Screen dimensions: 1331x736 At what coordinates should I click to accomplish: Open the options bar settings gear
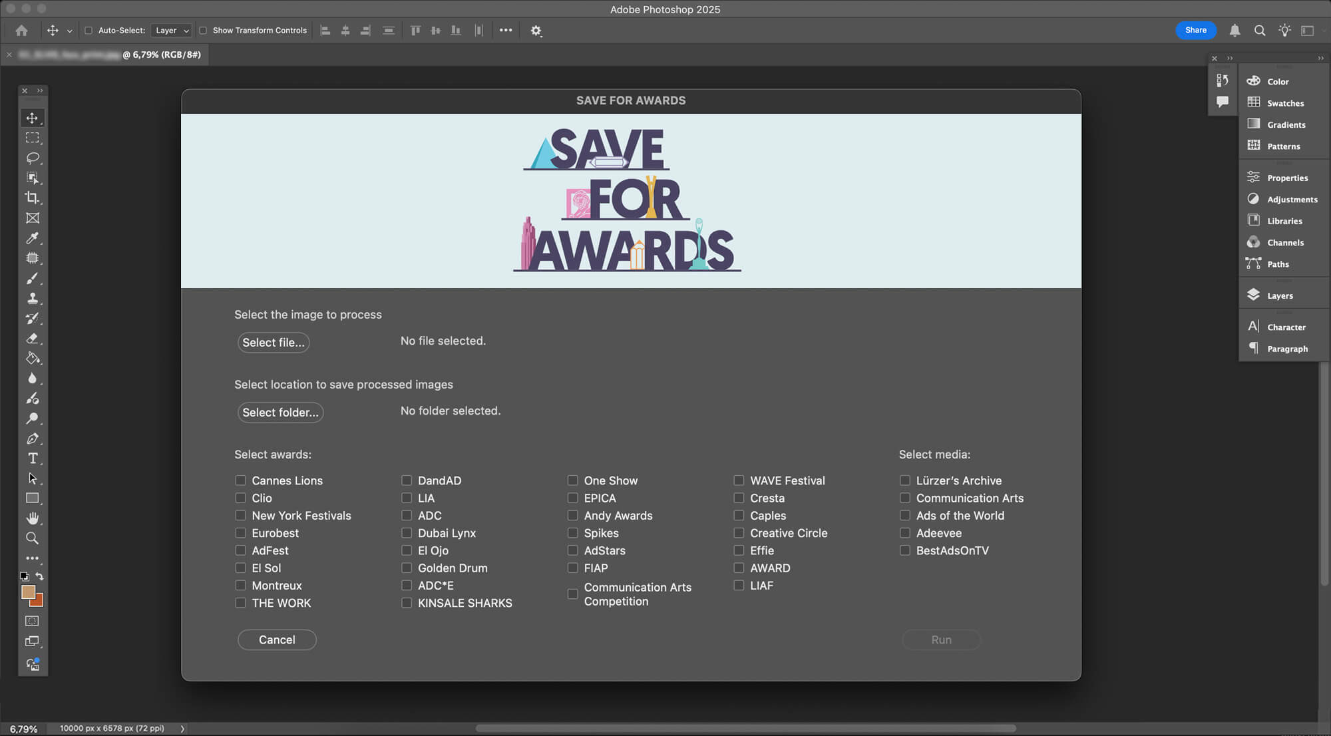coord(536,31)
